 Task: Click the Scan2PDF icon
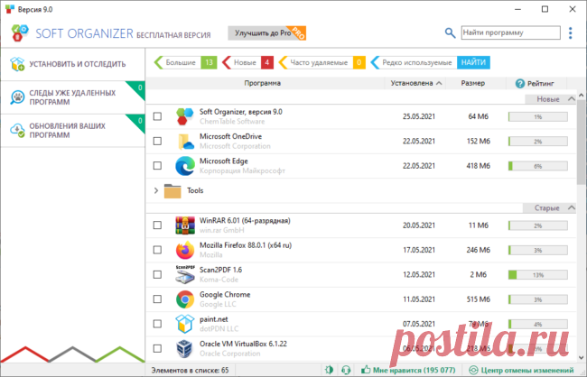click(x=185, y=274)
